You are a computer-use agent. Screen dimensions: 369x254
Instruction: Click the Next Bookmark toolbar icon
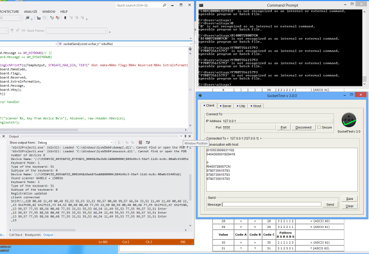(x=77, y=18)
